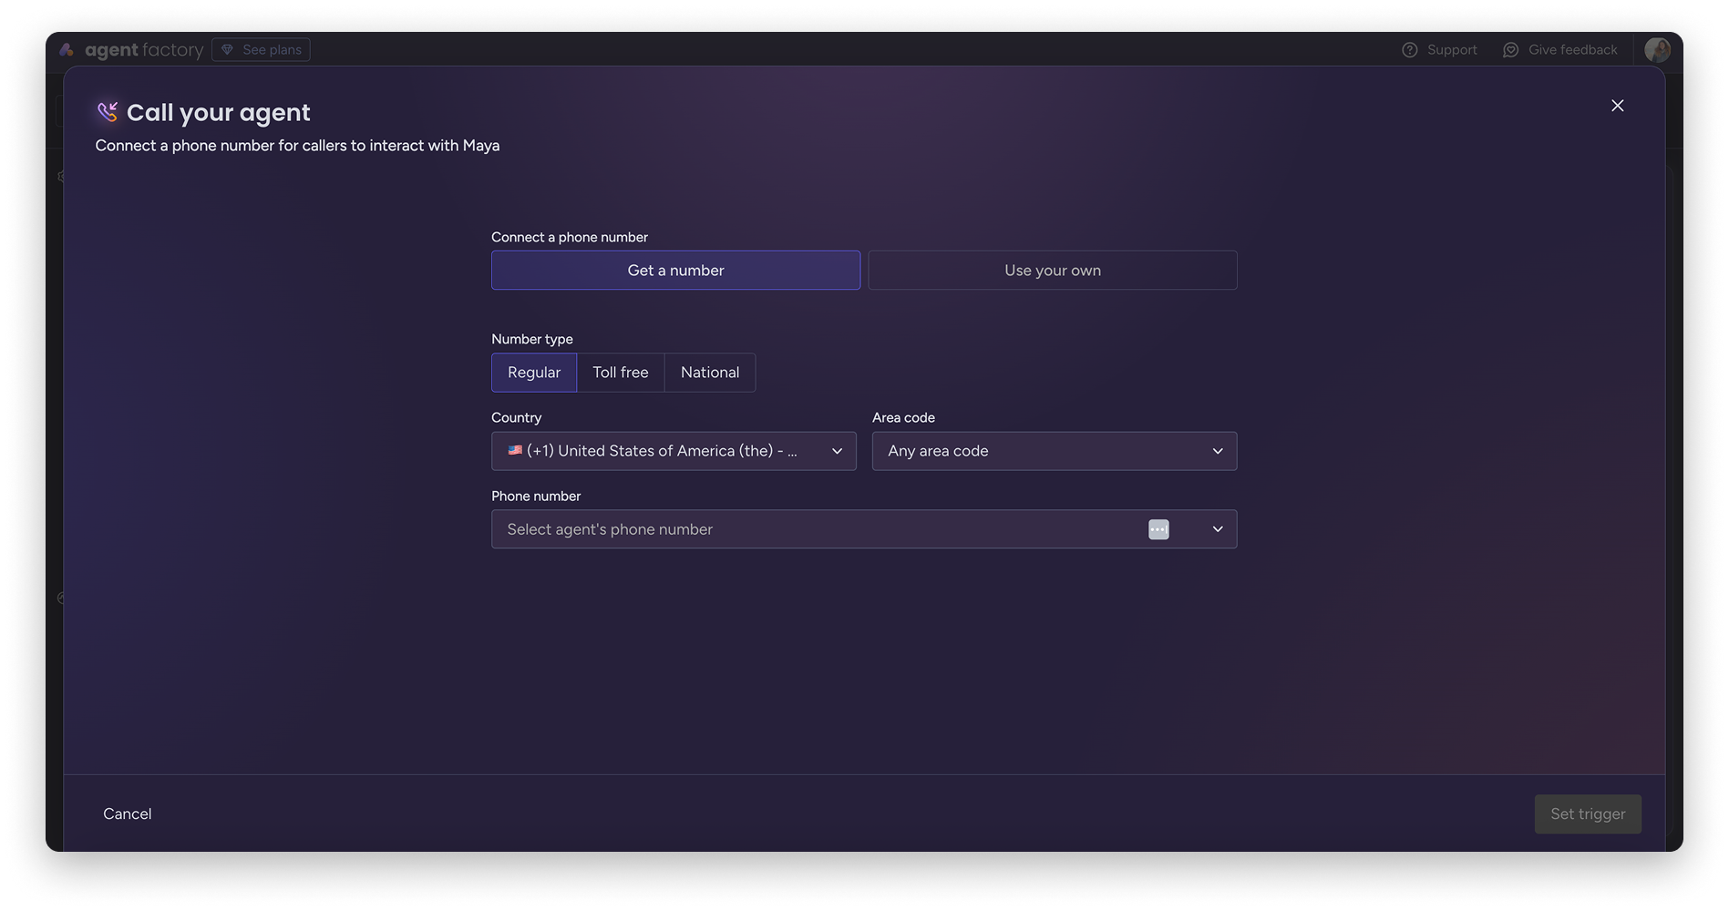Image resolution: width=1729 pixels, height=911 pixels.
Task: Open the Country dropdown
Action: pos(674,451)
